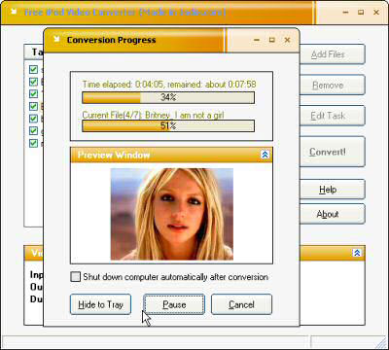This screenshot has height=350, width=389.
Task: Click the Conversion Progress title bar icon
Action: click(x=56, y=40)
